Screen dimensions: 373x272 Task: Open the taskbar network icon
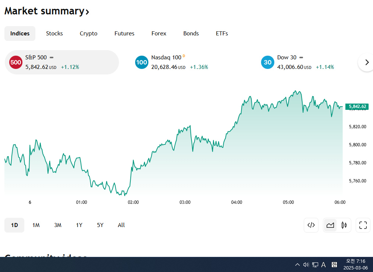315,265
